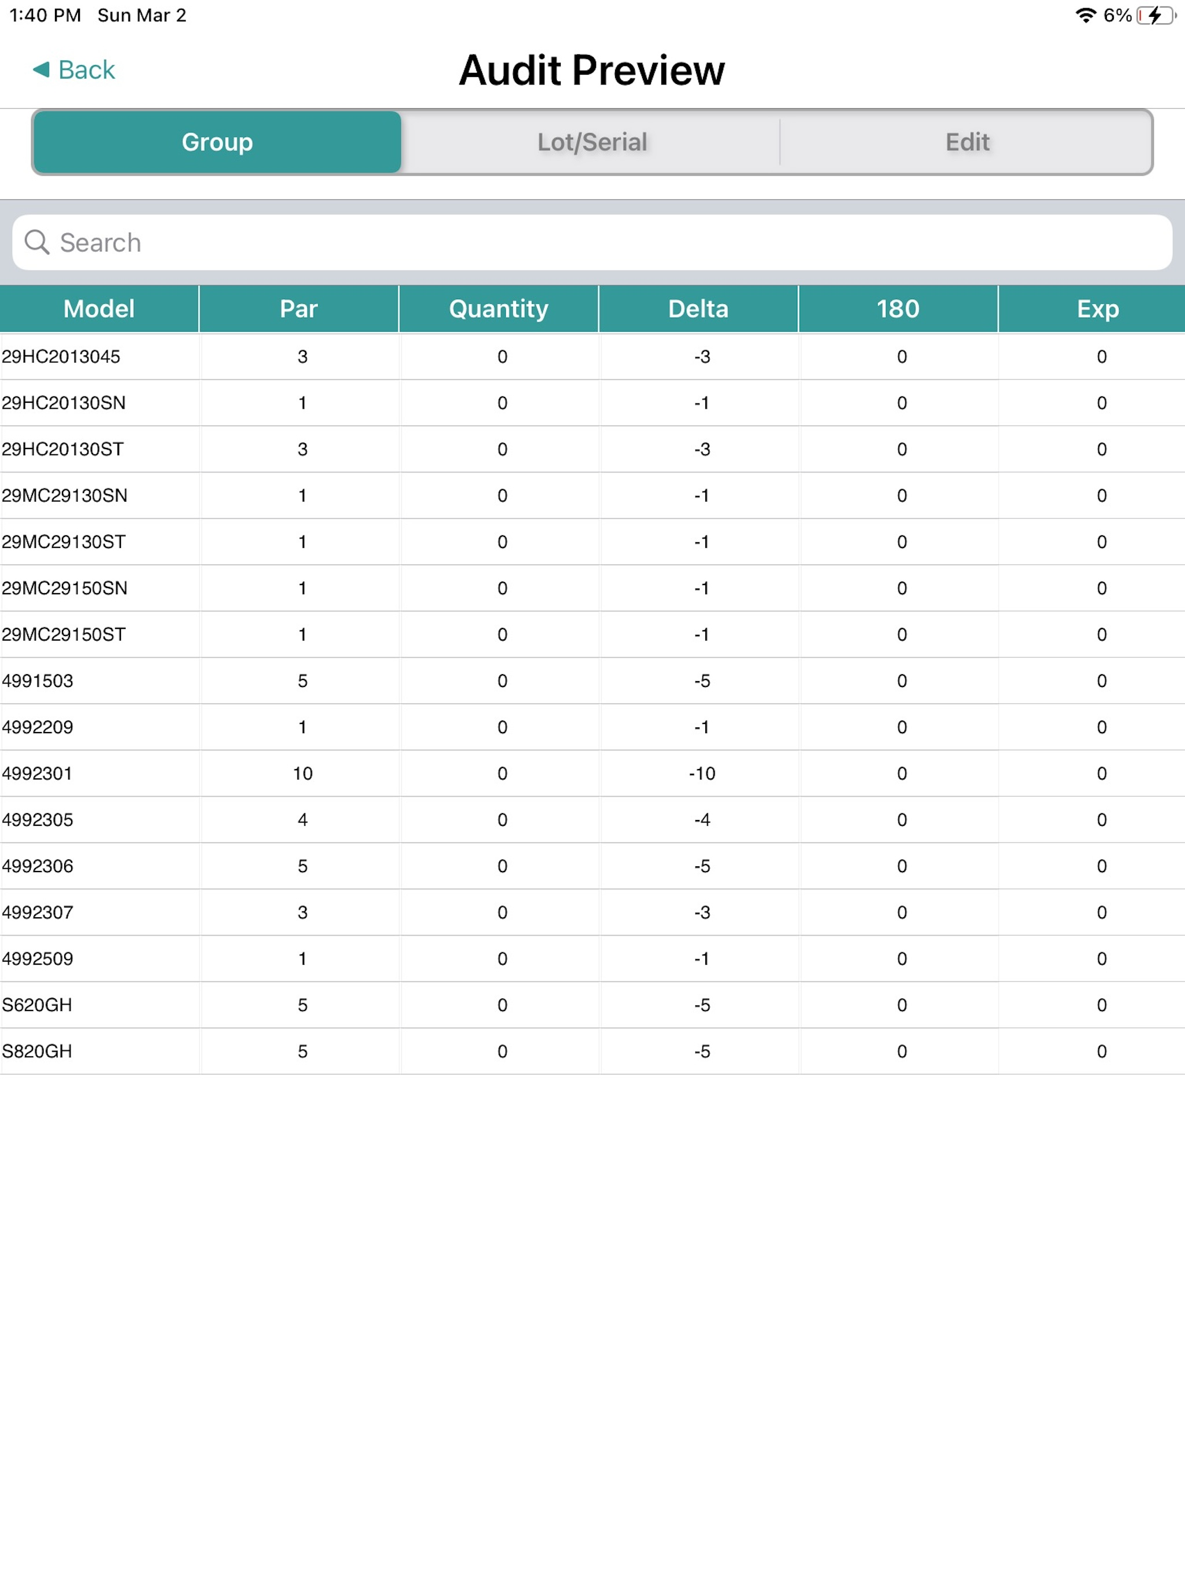Sort by the Delta column header
1185x1581 pixels.
698,309
